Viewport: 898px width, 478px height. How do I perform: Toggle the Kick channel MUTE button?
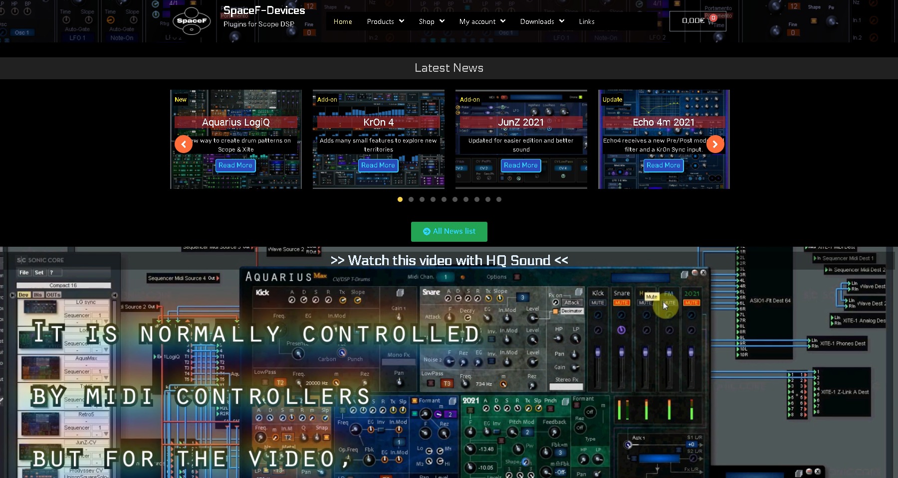point(598,303)
